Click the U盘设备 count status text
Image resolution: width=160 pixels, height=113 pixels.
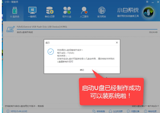click(x=146, y=106)
